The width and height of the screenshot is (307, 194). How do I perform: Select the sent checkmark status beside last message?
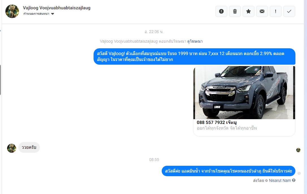pyautogui.click(x=299, y=173)
